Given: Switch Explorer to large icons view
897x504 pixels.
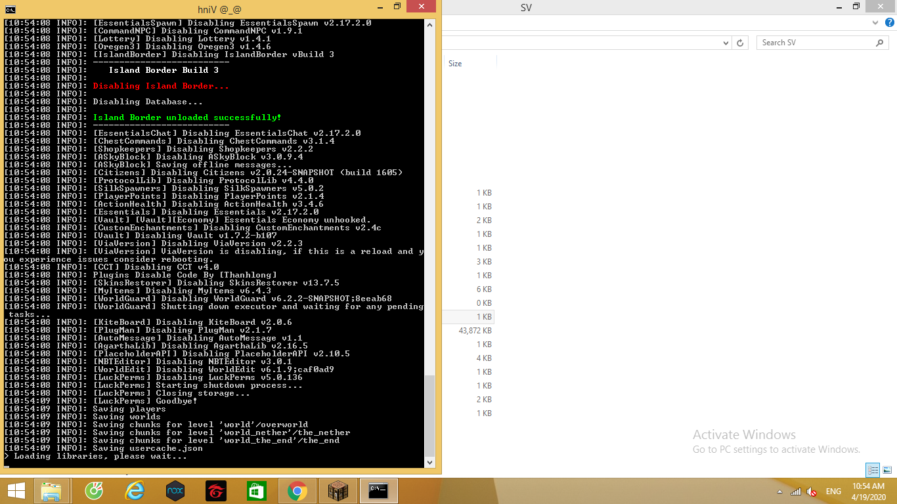Looking at the screenshot, I should (x=887, y=470).
